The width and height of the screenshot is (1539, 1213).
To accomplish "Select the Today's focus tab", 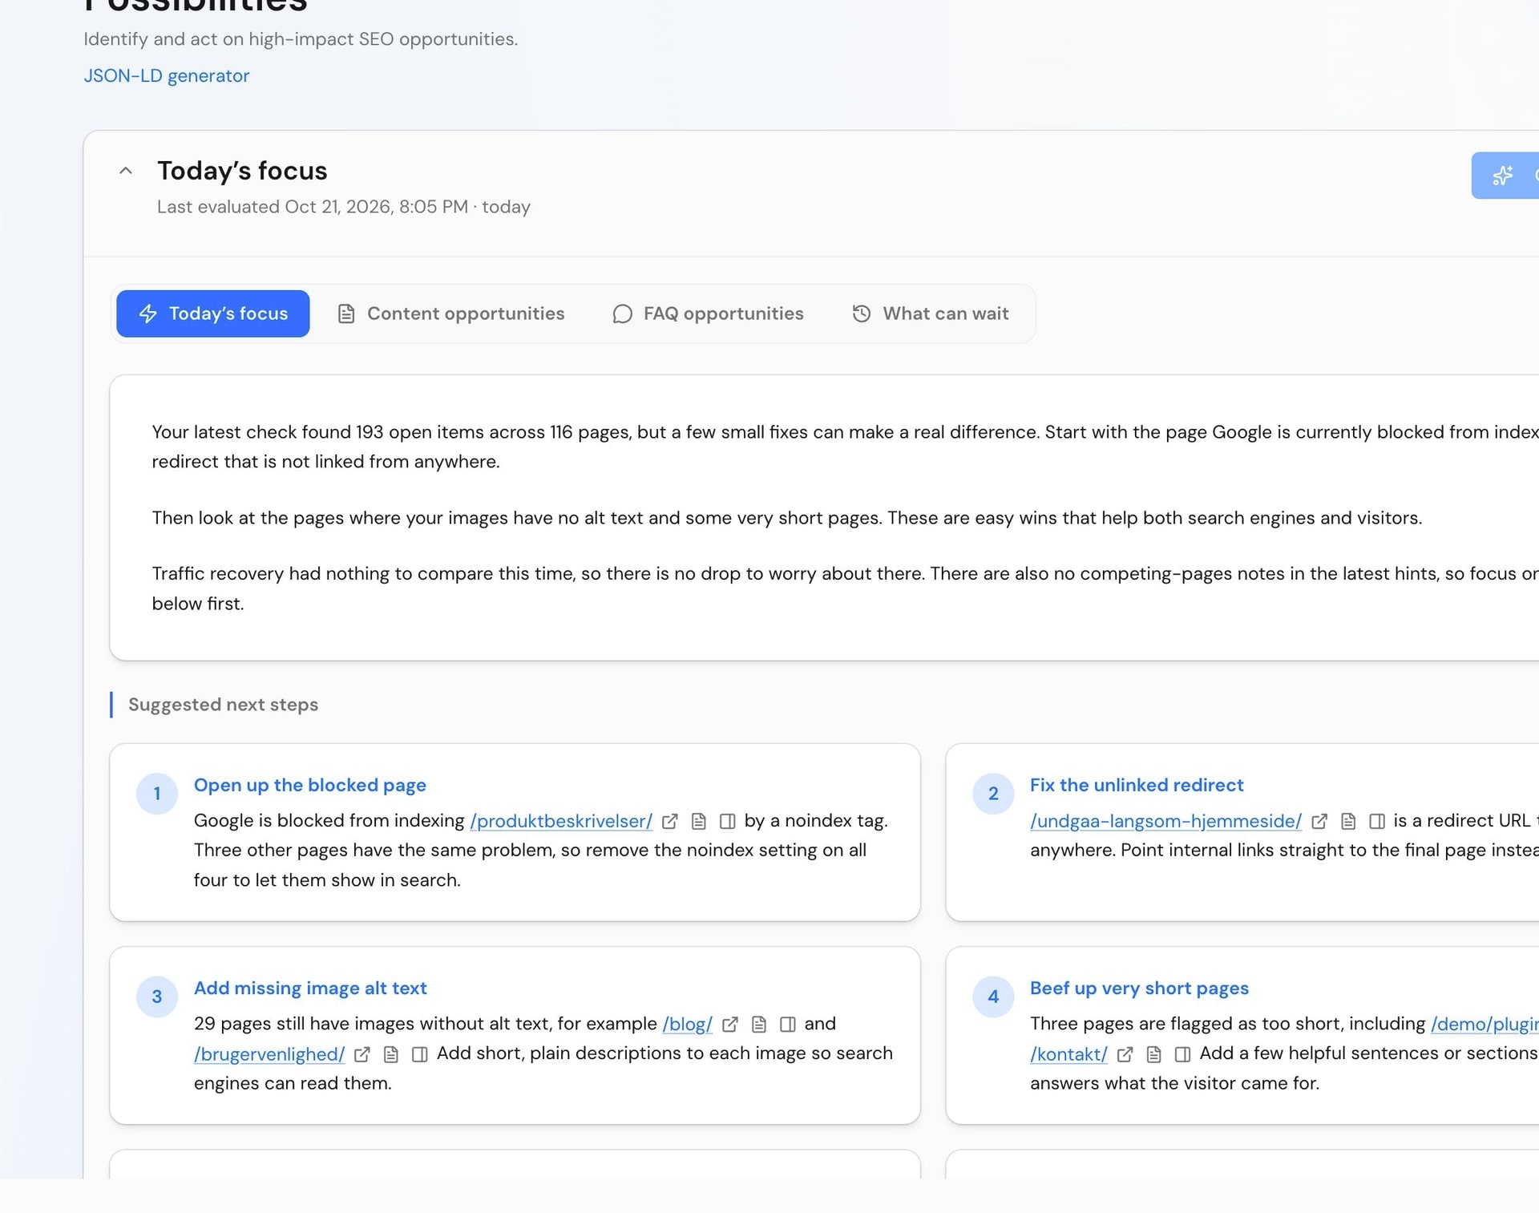I will click(x=213, y=313).
